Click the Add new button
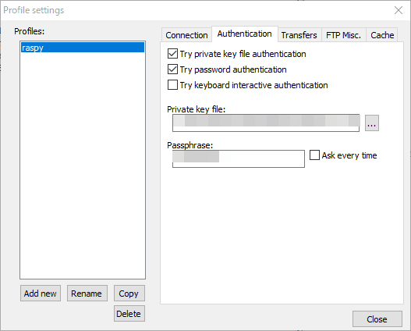 click(x=41, y=294)
